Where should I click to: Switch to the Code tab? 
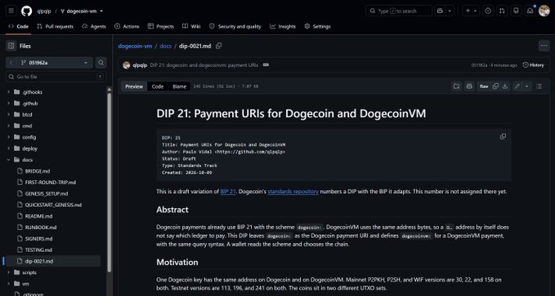click(x=19, y=26)
